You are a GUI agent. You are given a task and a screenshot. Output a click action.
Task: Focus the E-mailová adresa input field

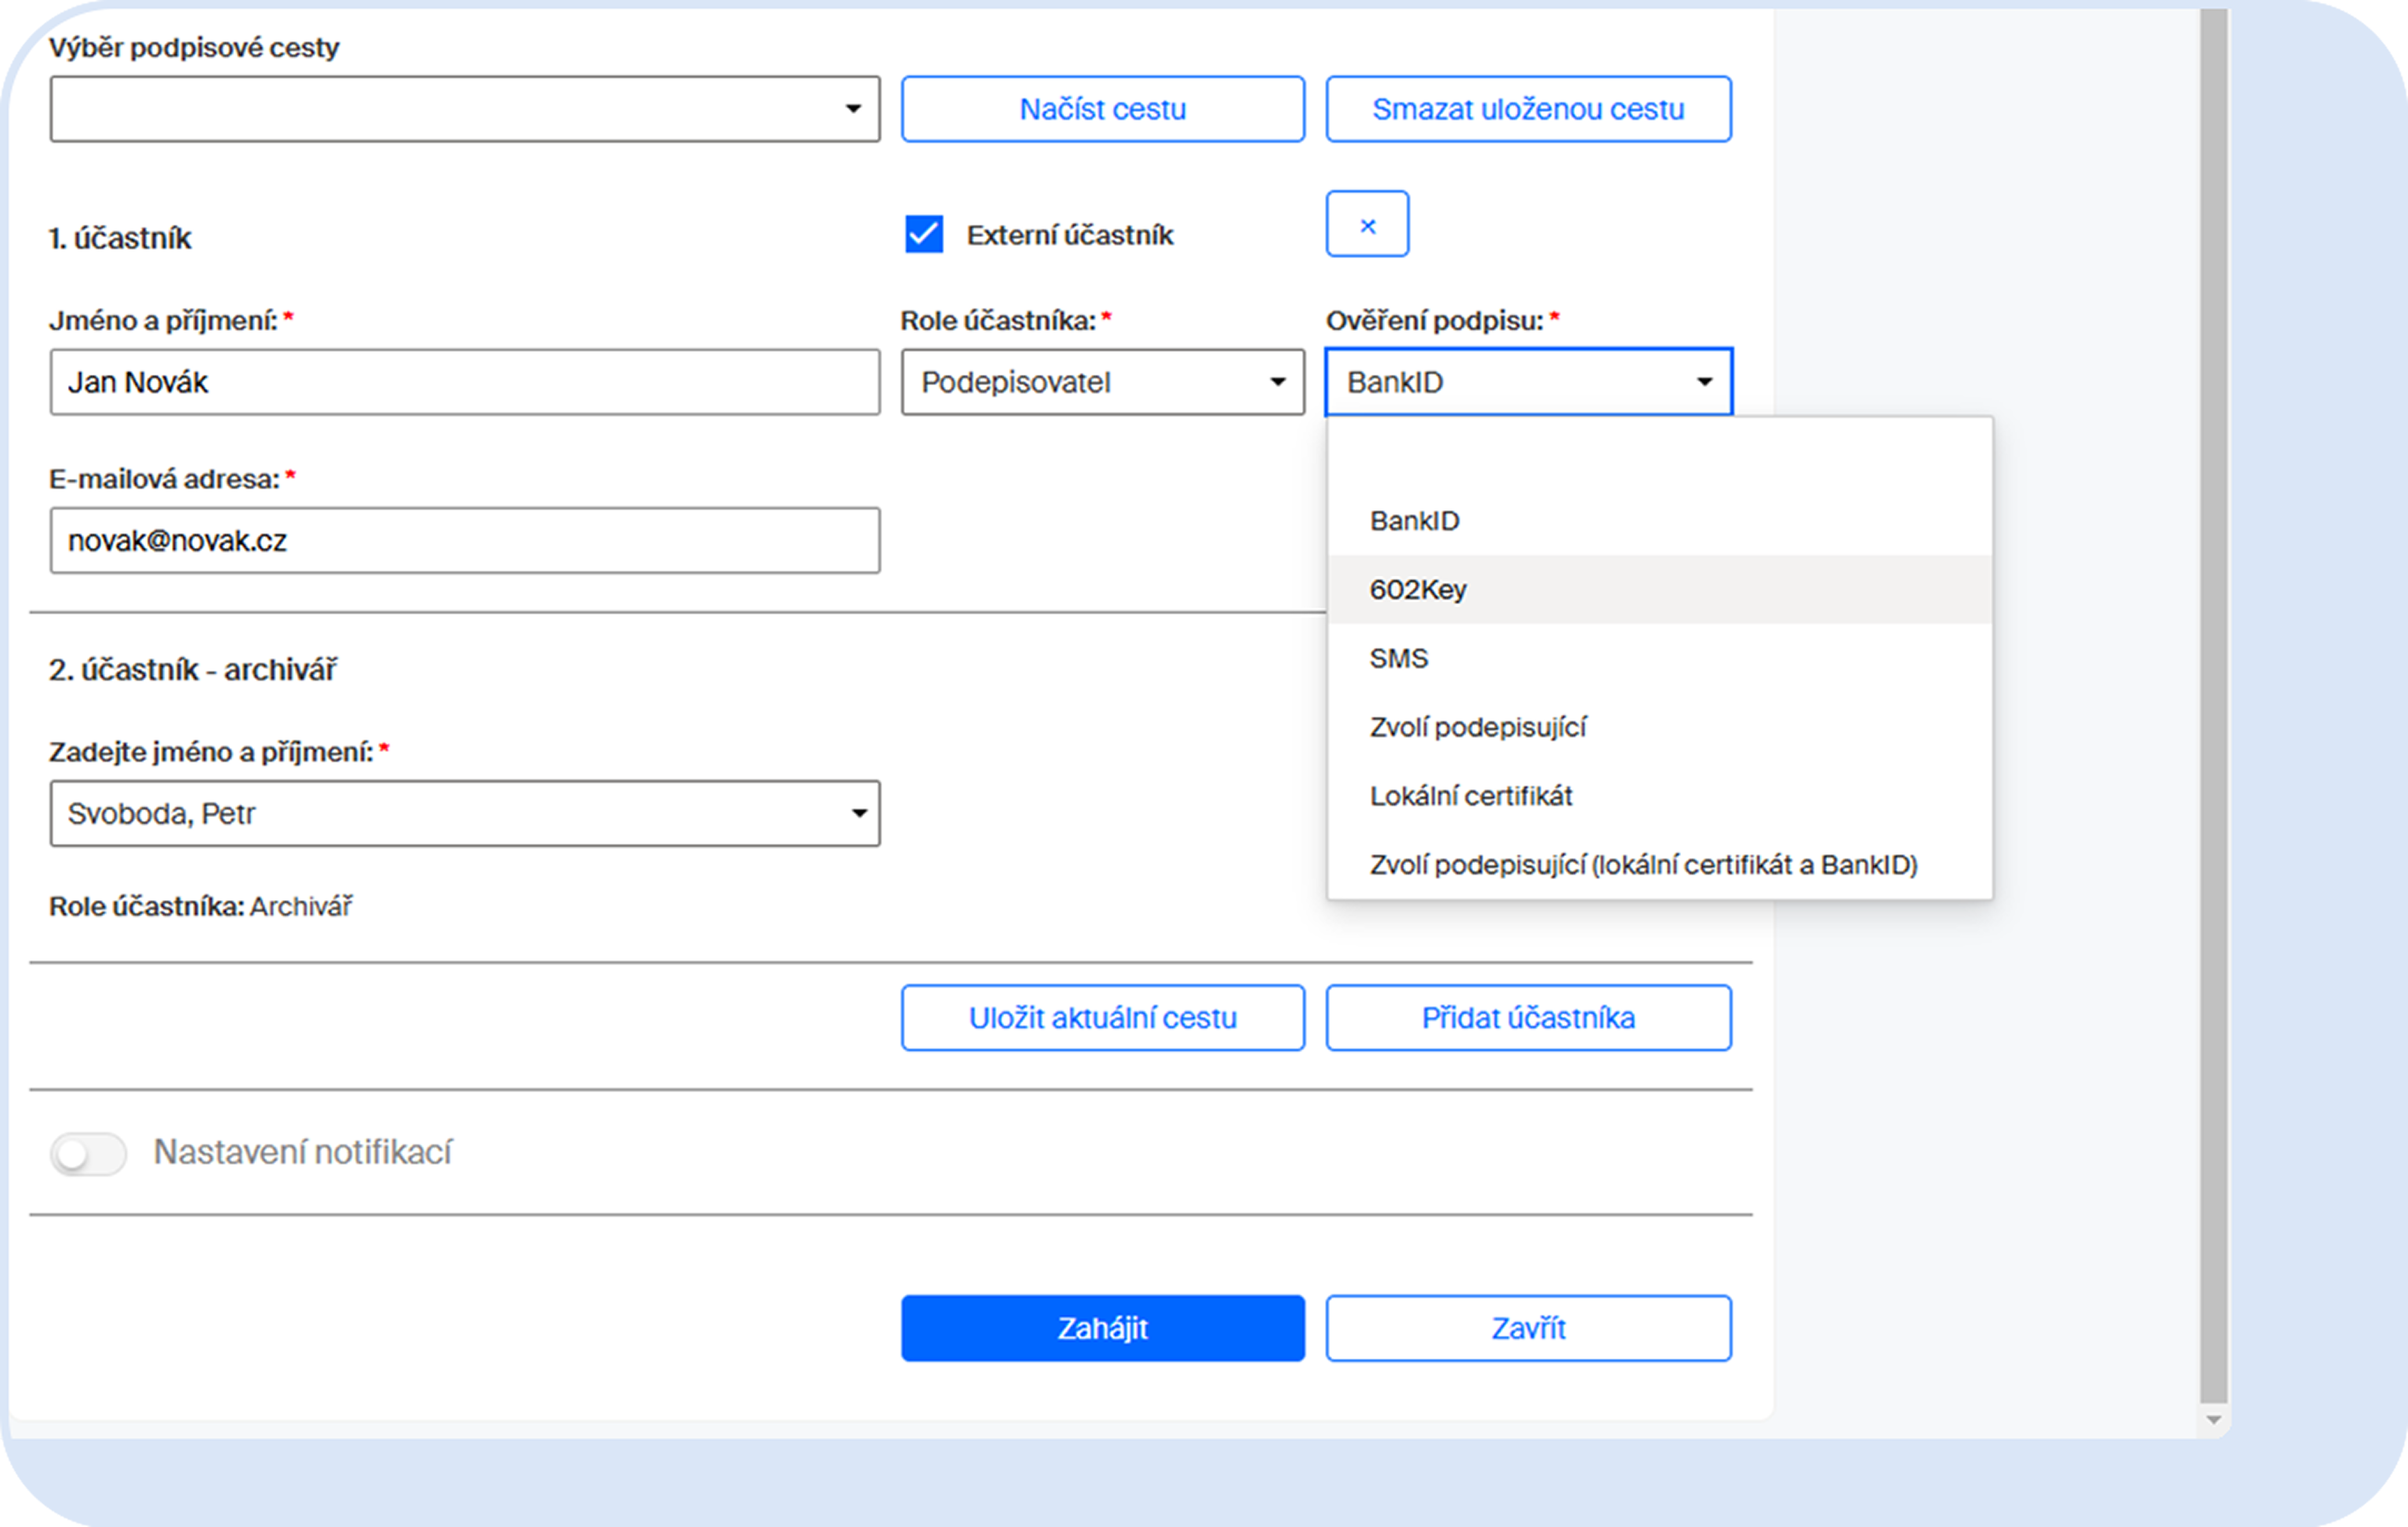(465, 541)
